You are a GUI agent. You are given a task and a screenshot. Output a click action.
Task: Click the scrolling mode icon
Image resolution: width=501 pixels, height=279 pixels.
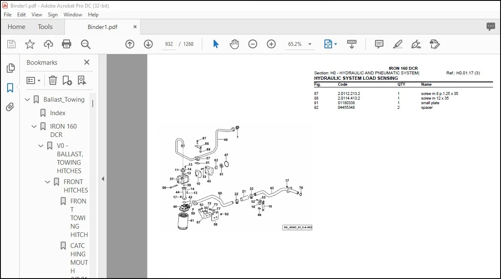[351, 44]
